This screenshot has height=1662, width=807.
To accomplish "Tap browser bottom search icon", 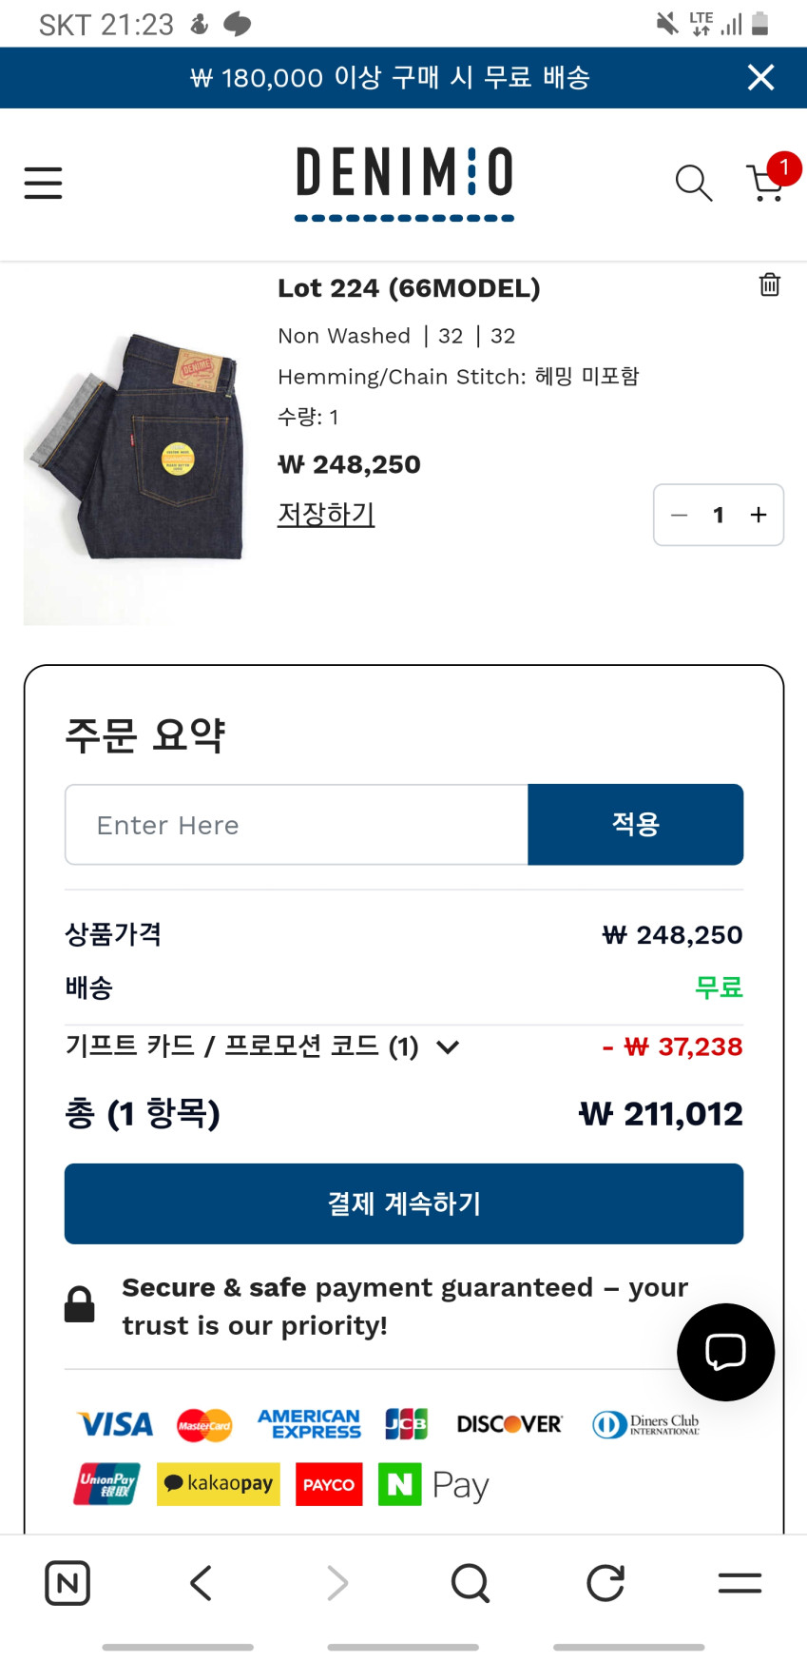I will pyautogui.click(x=471, y=1583).
